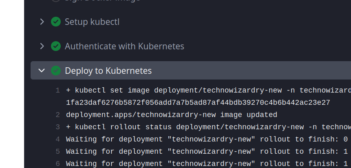
Task: Jump to log line number 5
Action: pyautogui.click(x=58, y=151)
